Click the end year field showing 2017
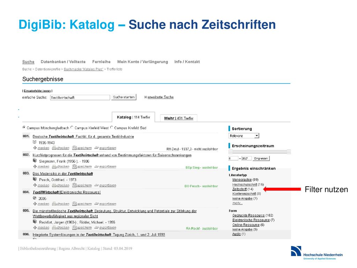 (246, 158)
